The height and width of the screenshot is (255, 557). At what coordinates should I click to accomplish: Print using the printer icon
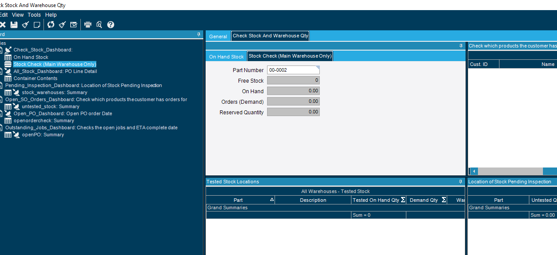88,25
